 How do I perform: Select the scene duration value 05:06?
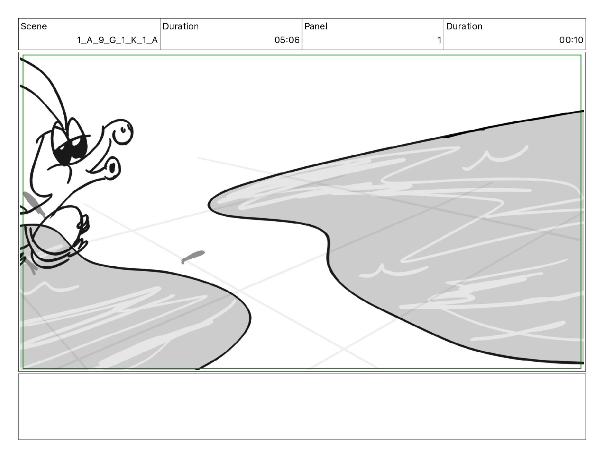click(x=287, y=40)
